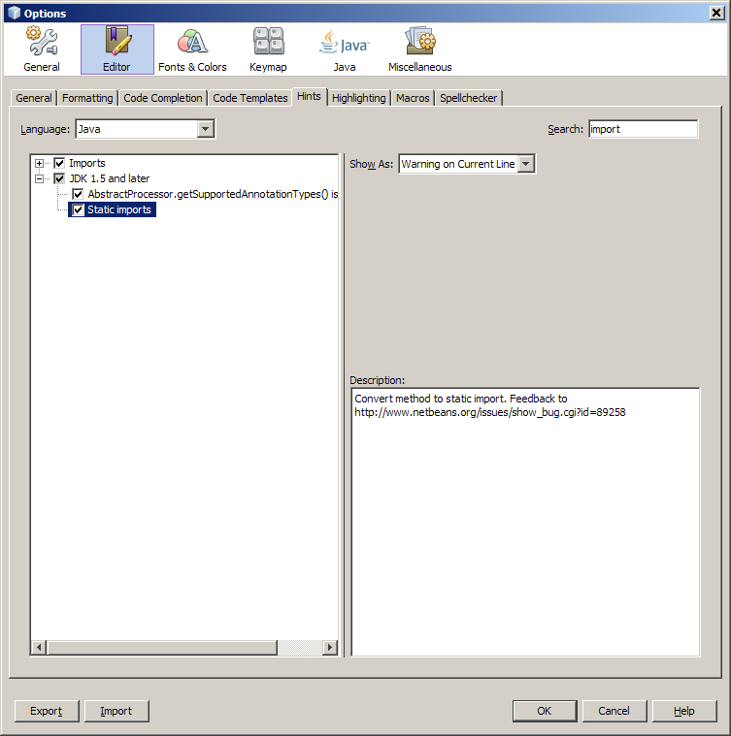Confirm with the OK button
The height and width of the screenshot is (736, 731).
[545, 711]
